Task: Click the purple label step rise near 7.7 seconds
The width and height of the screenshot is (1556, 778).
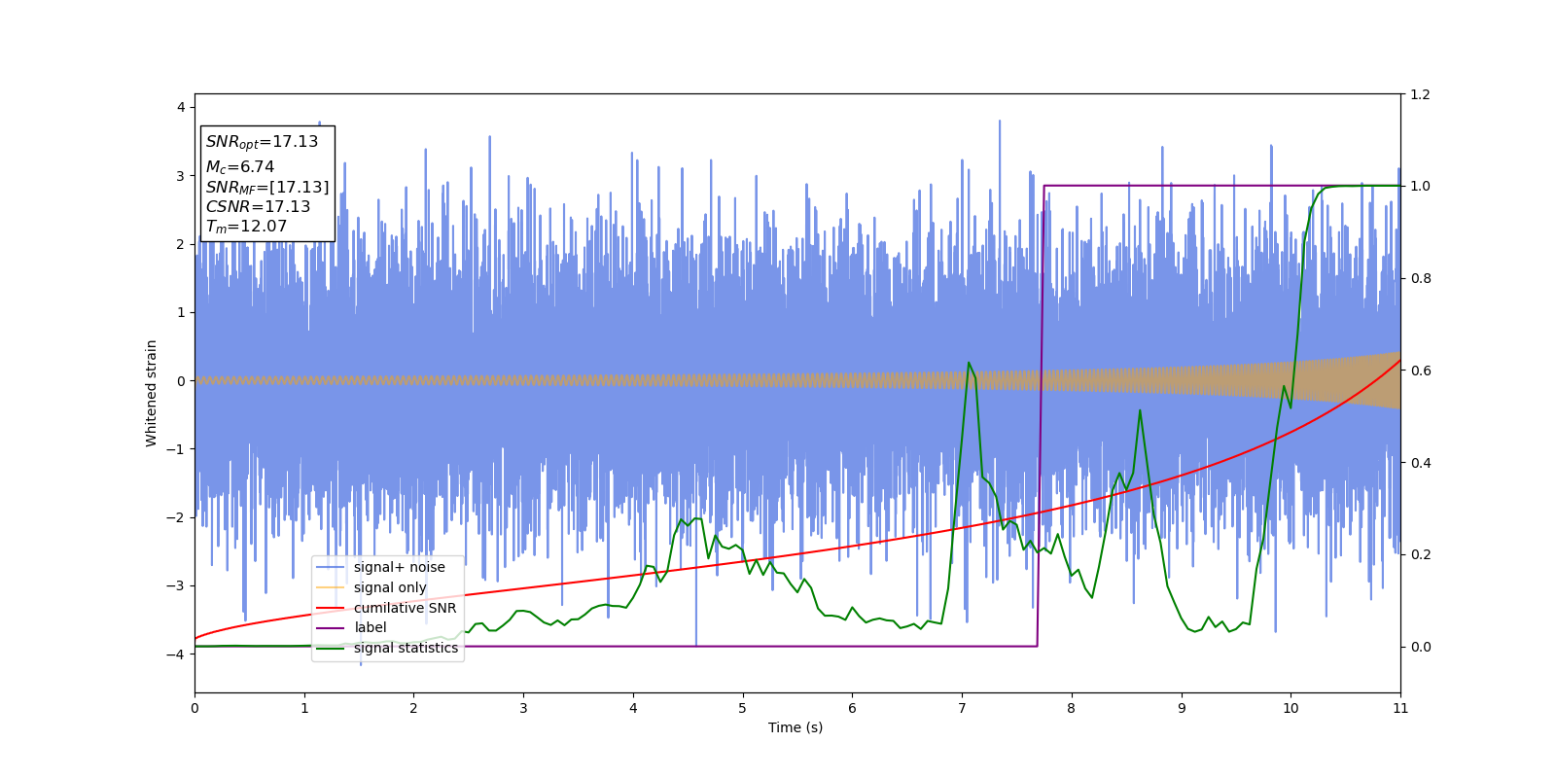Action: 1041,416
